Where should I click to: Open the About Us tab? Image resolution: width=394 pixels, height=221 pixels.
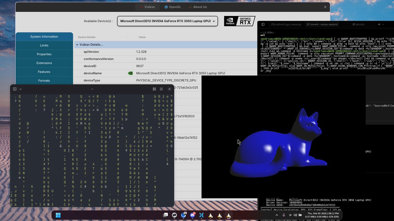coord(198,7)
